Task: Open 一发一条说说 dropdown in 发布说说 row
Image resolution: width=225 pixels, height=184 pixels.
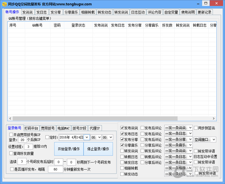Action: (x=178, y=128)
